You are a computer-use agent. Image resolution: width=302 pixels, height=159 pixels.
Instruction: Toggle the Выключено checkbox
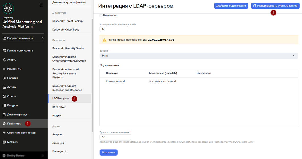coord(101,16)
